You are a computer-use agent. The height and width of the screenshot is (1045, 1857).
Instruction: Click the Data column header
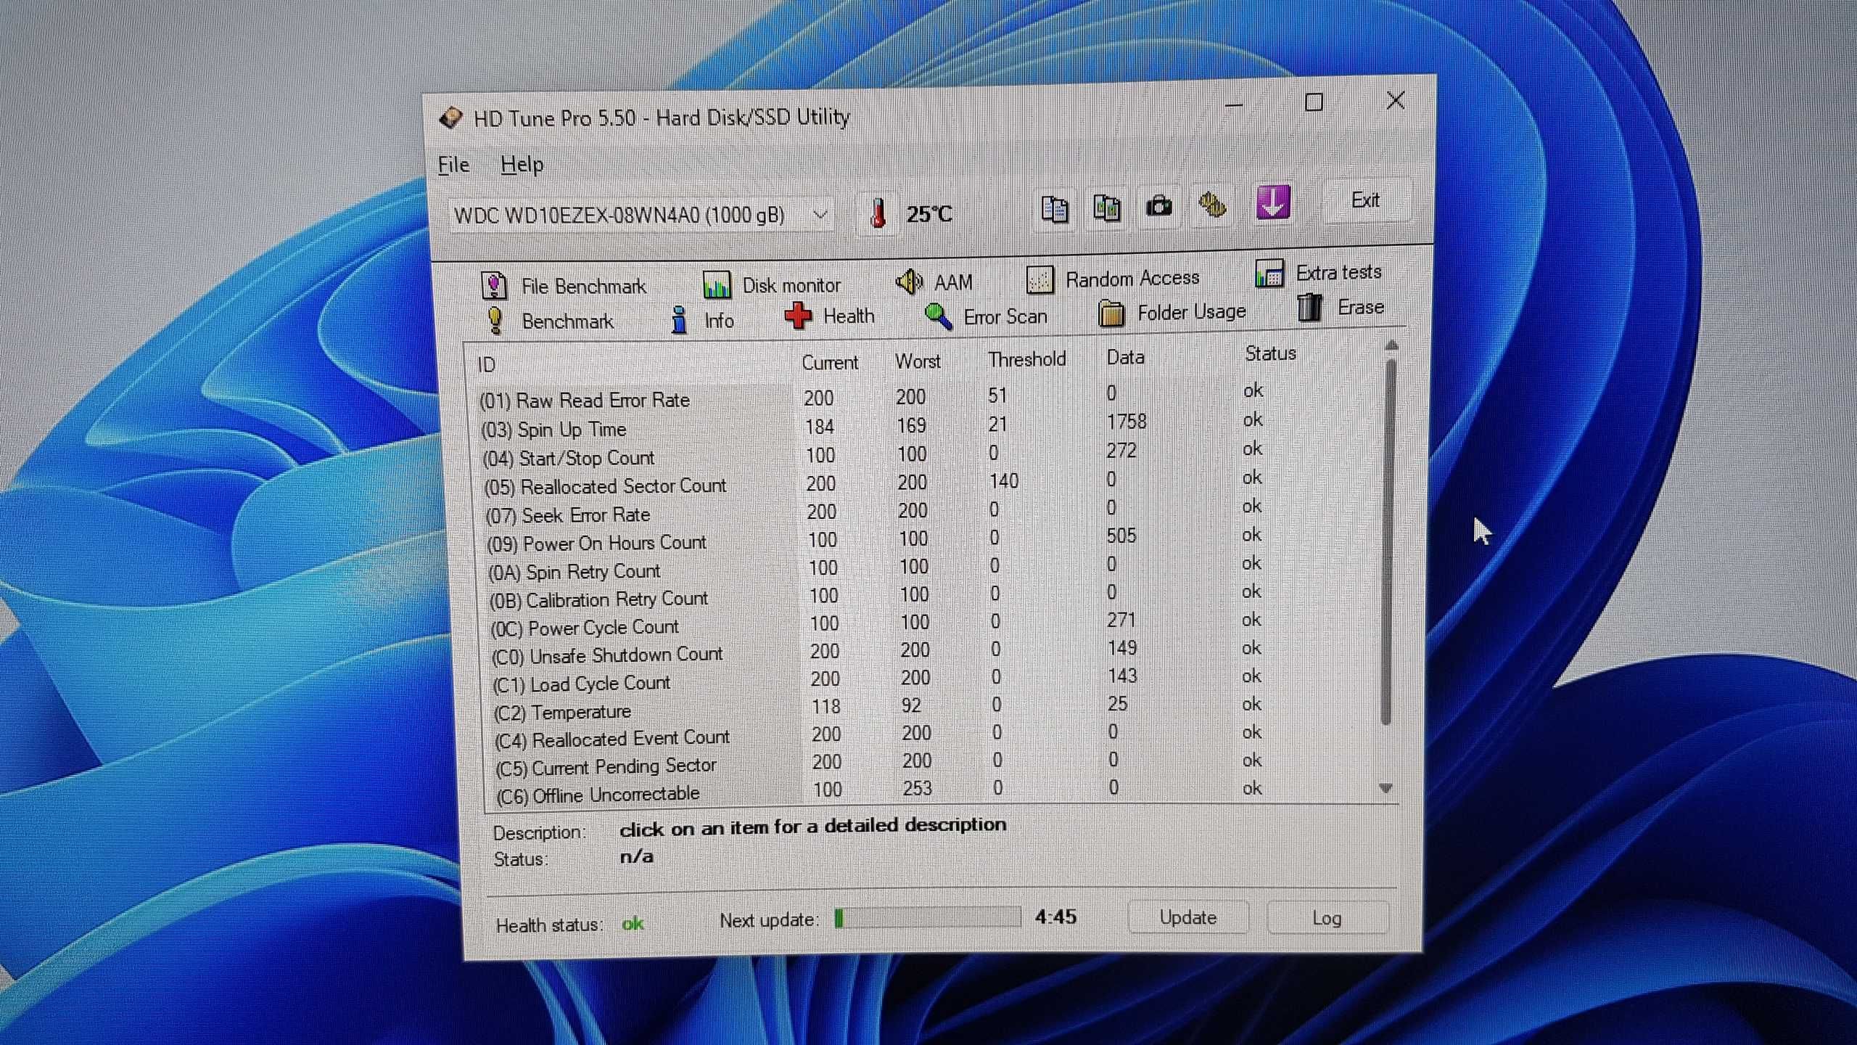(x=1125, y=357)
